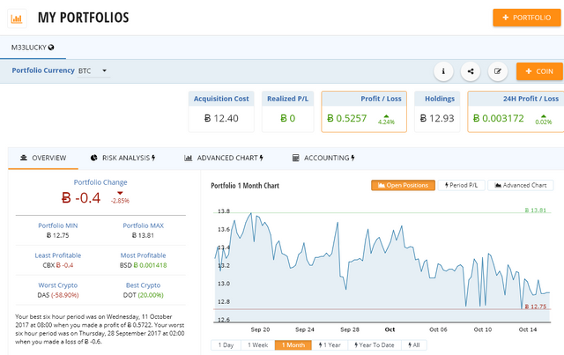Click the share portfolio icon
Viewport: 564px width, 355px height.
[470, 71]
